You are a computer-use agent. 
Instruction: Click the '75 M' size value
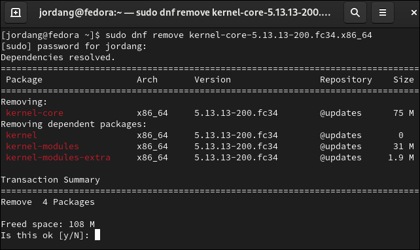tap(404, 113)
